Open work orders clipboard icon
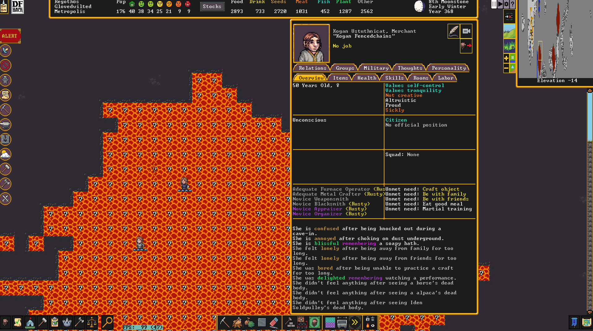This screenshot has width=593, height=331. (55, 322)
